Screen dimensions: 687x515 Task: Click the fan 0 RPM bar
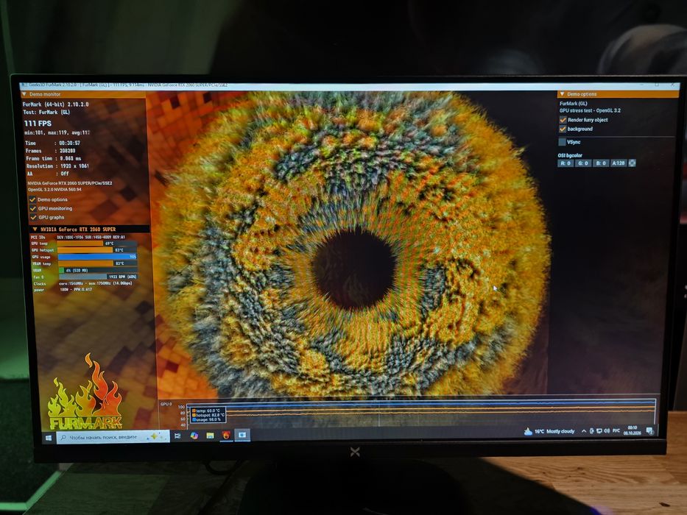[98, 277]
